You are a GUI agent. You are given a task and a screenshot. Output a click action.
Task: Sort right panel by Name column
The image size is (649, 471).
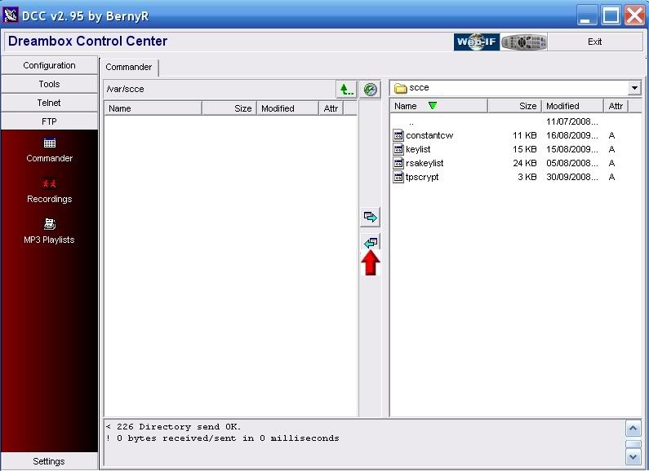click(x=438, y=106)
